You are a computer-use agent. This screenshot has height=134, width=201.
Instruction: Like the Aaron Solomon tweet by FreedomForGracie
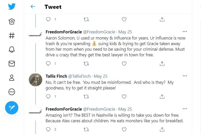click(x=124, y=63)
